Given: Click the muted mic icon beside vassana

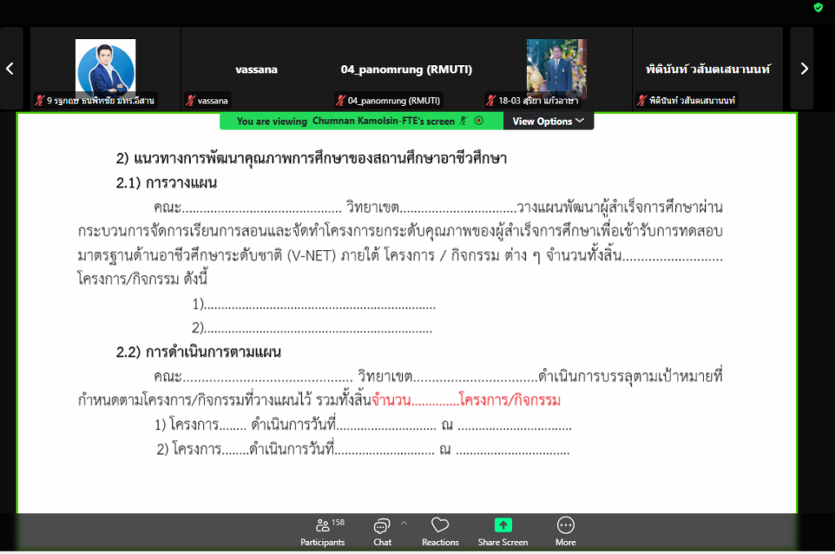Looking at the screenshot, I should coord(190,100).
